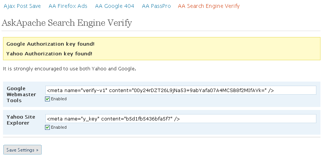The width and height of the screenshot is (322, 156).
Task: Click the Google Authorization key found message
Action: [x=51, y=44]
